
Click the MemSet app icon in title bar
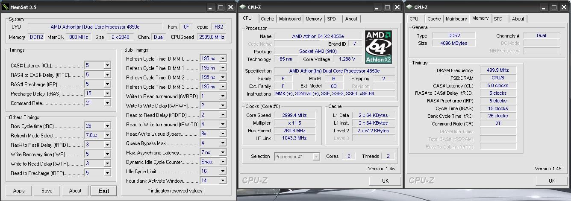click(x=6, y=7)
